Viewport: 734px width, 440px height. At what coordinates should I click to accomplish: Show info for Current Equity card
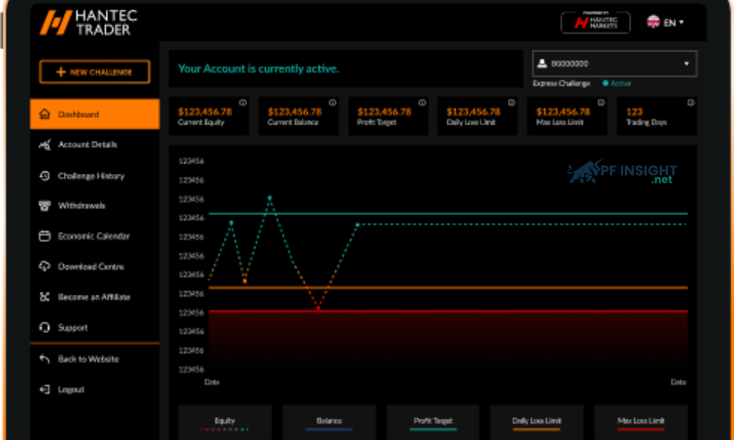[x=242, y=103]
